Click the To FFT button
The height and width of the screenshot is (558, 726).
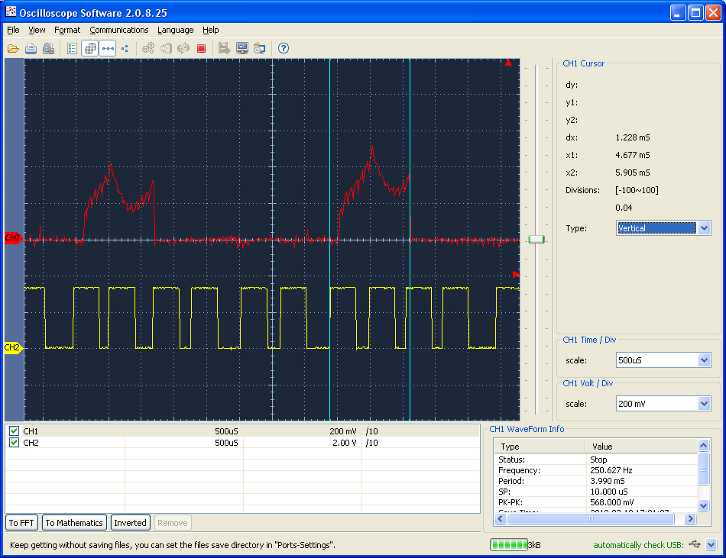pos(21,523)
